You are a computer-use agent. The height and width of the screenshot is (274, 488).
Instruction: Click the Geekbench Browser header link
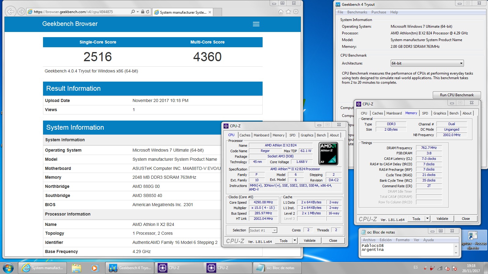tap(70, 24)
